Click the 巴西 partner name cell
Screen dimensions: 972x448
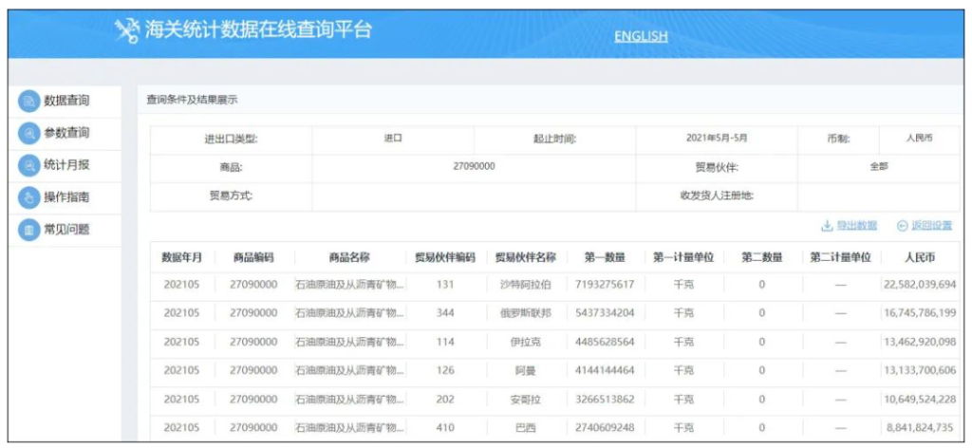coord(526,428)
